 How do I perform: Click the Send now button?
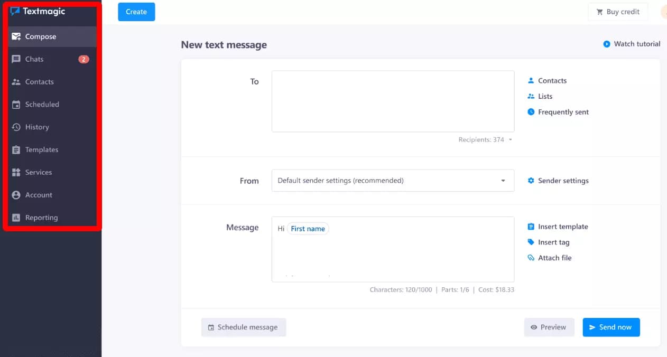611,327
